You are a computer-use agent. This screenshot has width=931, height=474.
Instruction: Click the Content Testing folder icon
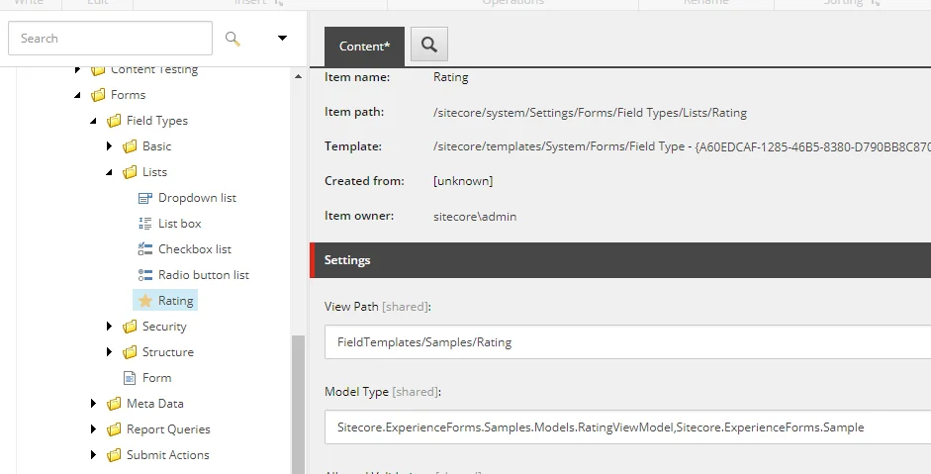(98, 70)
